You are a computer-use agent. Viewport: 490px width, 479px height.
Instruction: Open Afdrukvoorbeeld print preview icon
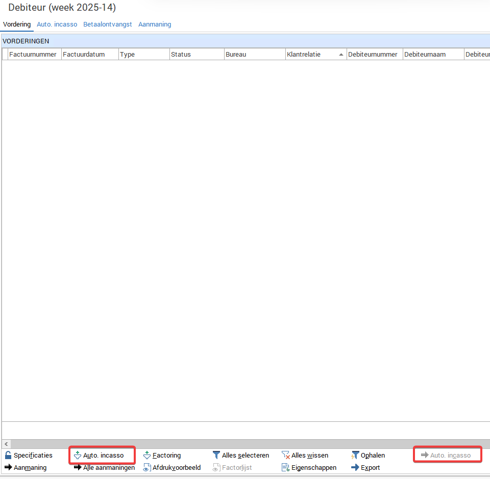coord(147,467)
